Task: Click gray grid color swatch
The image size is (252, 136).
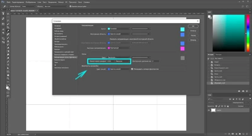Action: (x=183, y=58)
